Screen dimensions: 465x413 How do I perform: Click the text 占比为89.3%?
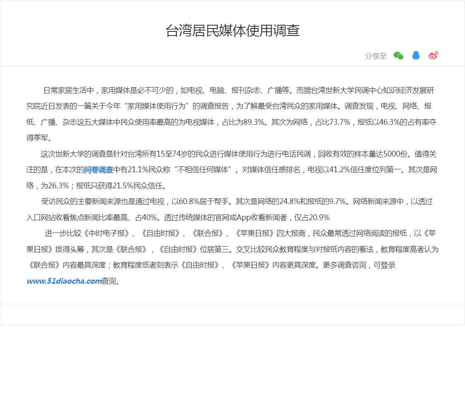coord(243,122)
